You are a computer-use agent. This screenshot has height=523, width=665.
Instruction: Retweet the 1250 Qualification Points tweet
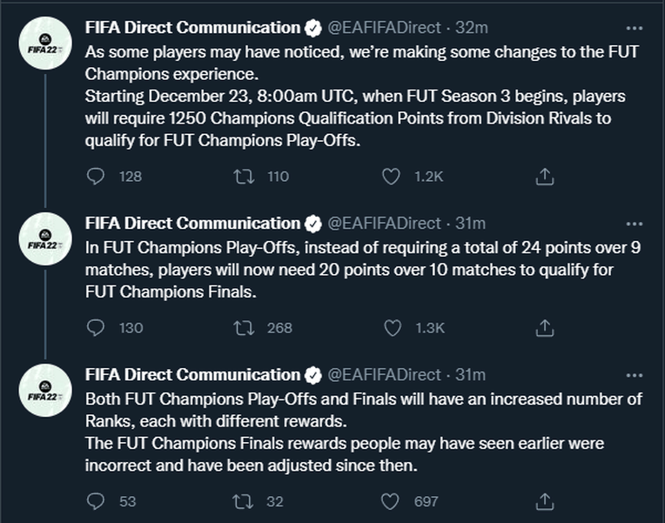(x=245, y=177)
